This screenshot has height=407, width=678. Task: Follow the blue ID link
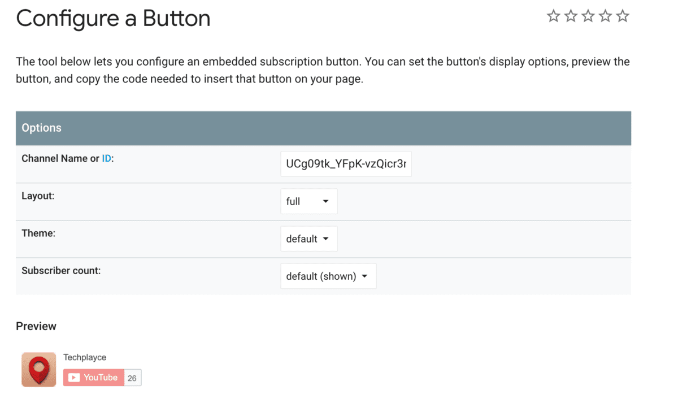(x=107, y=159)
